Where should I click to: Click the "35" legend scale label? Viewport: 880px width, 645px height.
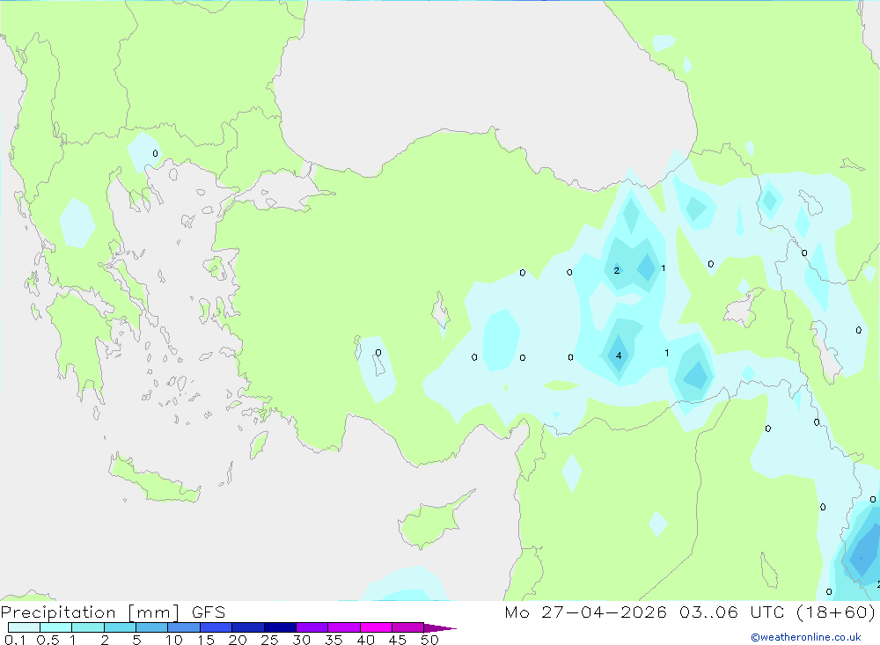point(334,640)
